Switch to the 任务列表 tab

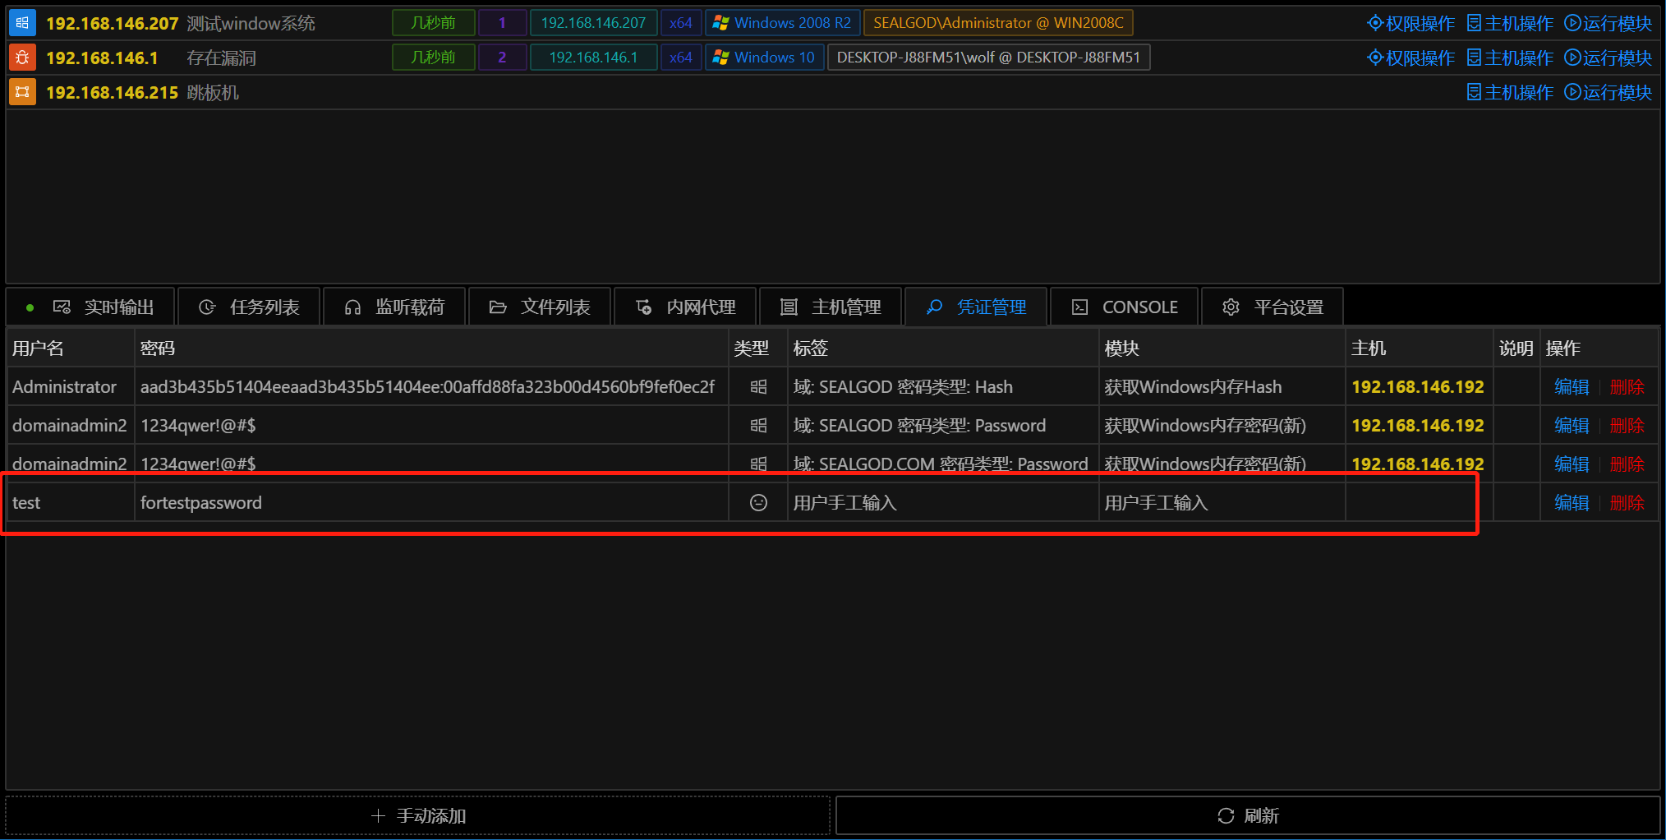tap(249, 307)
